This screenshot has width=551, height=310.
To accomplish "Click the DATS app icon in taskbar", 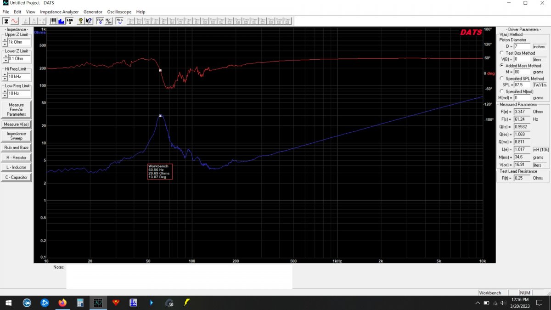I will 98,303.
